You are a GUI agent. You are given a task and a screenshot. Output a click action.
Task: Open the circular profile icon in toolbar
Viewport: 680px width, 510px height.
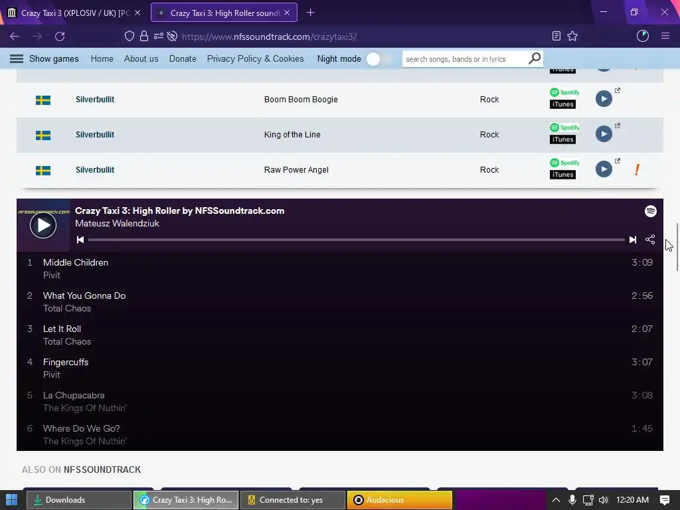click(x=643, y=37)
